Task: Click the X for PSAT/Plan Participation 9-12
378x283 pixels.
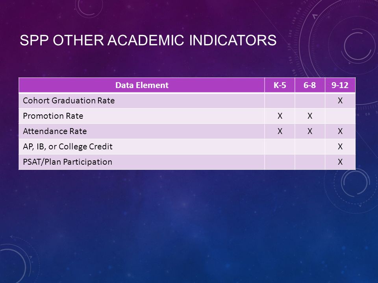Action: coord(340,162)
